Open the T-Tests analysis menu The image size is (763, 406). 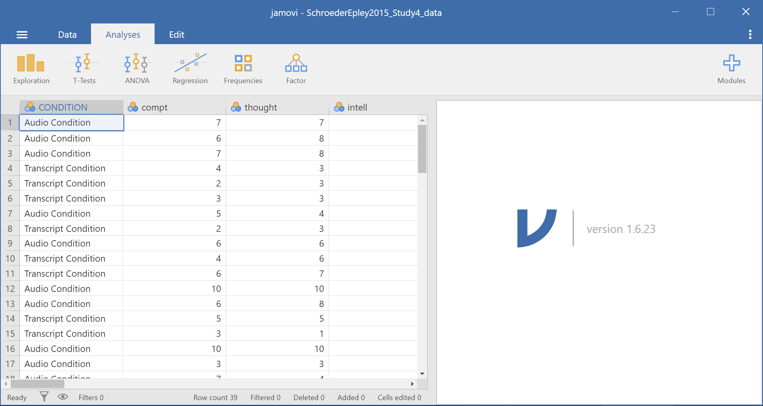84,69
